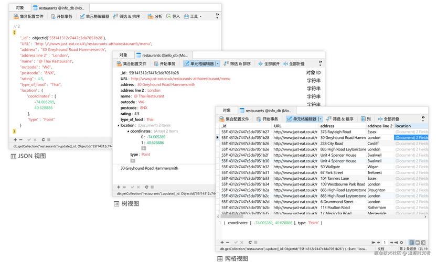437x262 pixels.
Task: Click 集合配置文件 in the tree view toolbar
Action: pyautogui.click(x=132, y=63)
